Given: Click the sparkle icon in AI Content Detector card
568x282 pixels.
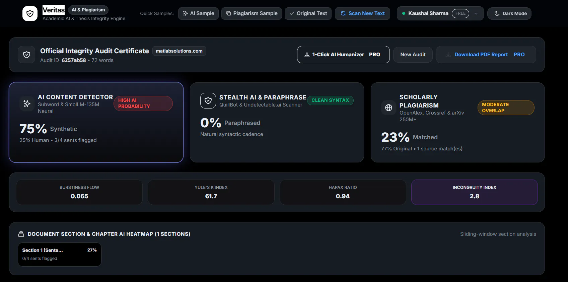Looking at the screenshot, I should pos(27,104).
